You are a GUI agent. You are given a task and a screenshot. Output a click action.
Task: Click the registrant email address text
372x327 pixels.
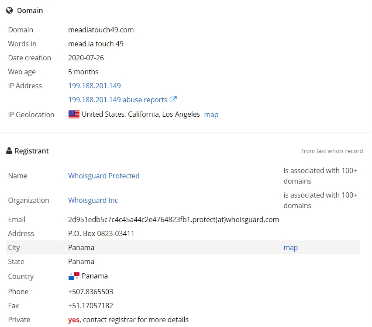(173, 219)
